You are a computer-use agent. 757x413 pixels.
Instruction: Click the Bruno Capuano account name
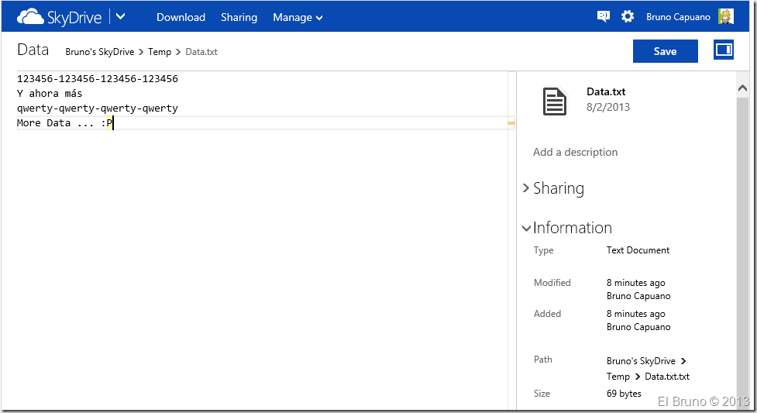coord(678,17)
